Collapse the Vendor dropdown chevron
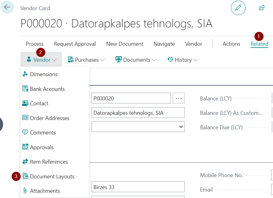 [x=54, y=60]
